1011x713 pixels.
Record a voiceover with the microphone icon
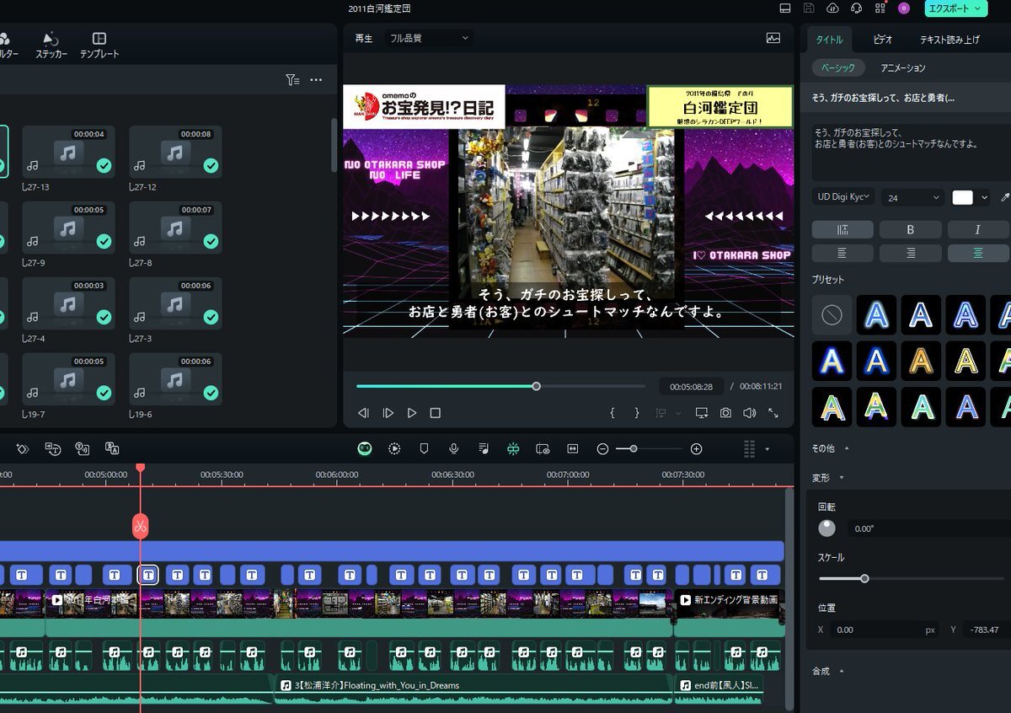[453, 449]
